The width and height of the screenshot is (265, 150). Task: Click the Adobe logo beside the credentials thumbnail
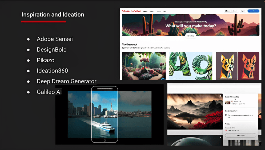point(232,101)
